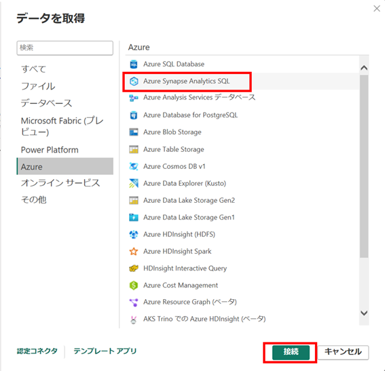
Task: Click the Azure Data Explorer (Kusto) icon
Action: [134, 183]
